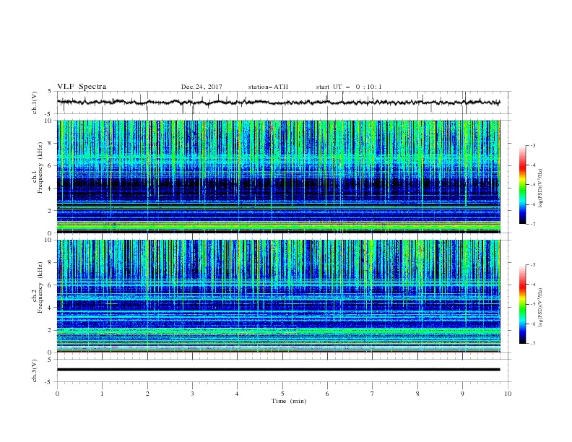Click time axis tick label "5"

click(x=282, y=394)
